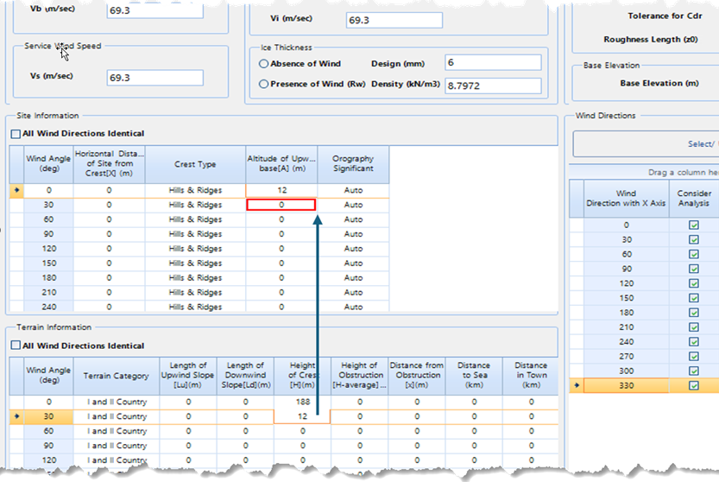Click the Terrain Category column header
The height and width of the screenshot is (482, 719).
click(x=116, y=376)
